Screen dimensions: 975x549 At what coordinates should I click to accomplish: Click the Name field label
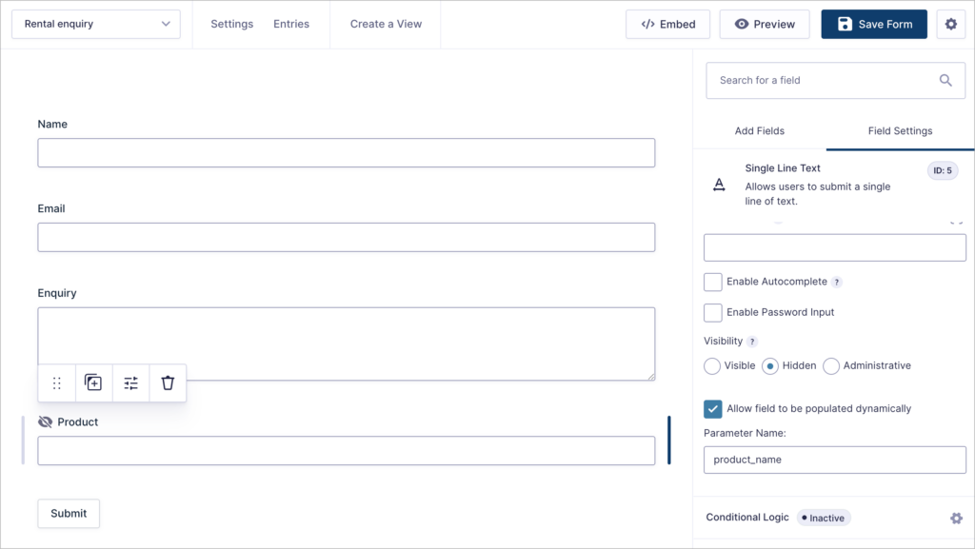point(52,125)
